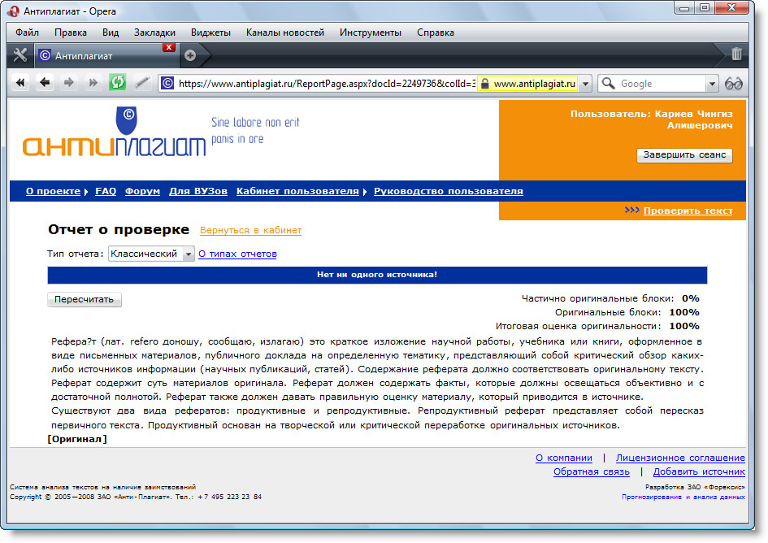Click the padlock security indicator
The image size is (768, 543).
(x=485, y=84)
